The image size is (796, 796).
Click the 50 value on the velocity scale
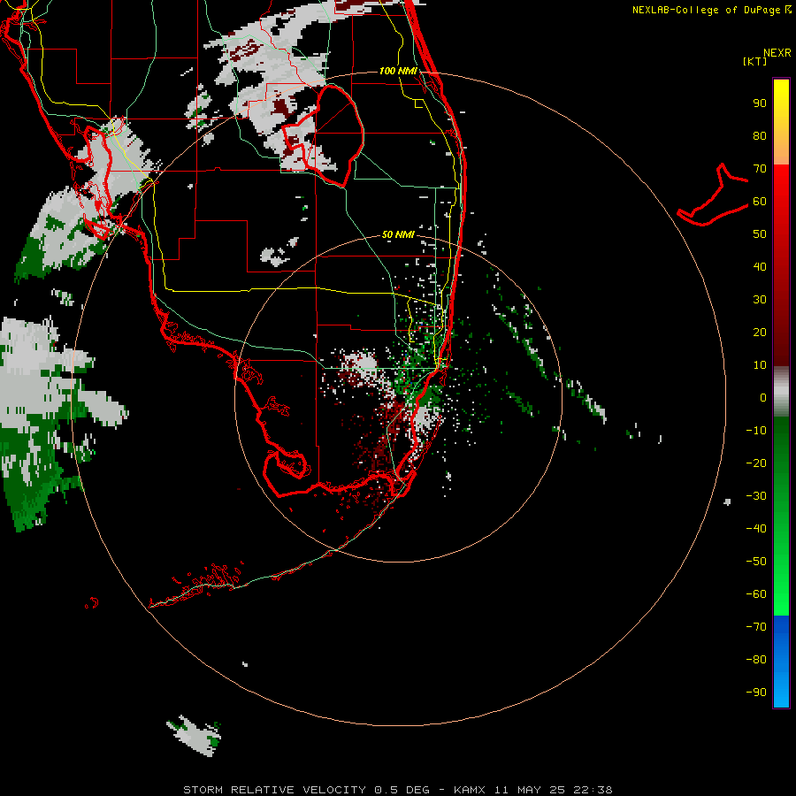(760, 234)
